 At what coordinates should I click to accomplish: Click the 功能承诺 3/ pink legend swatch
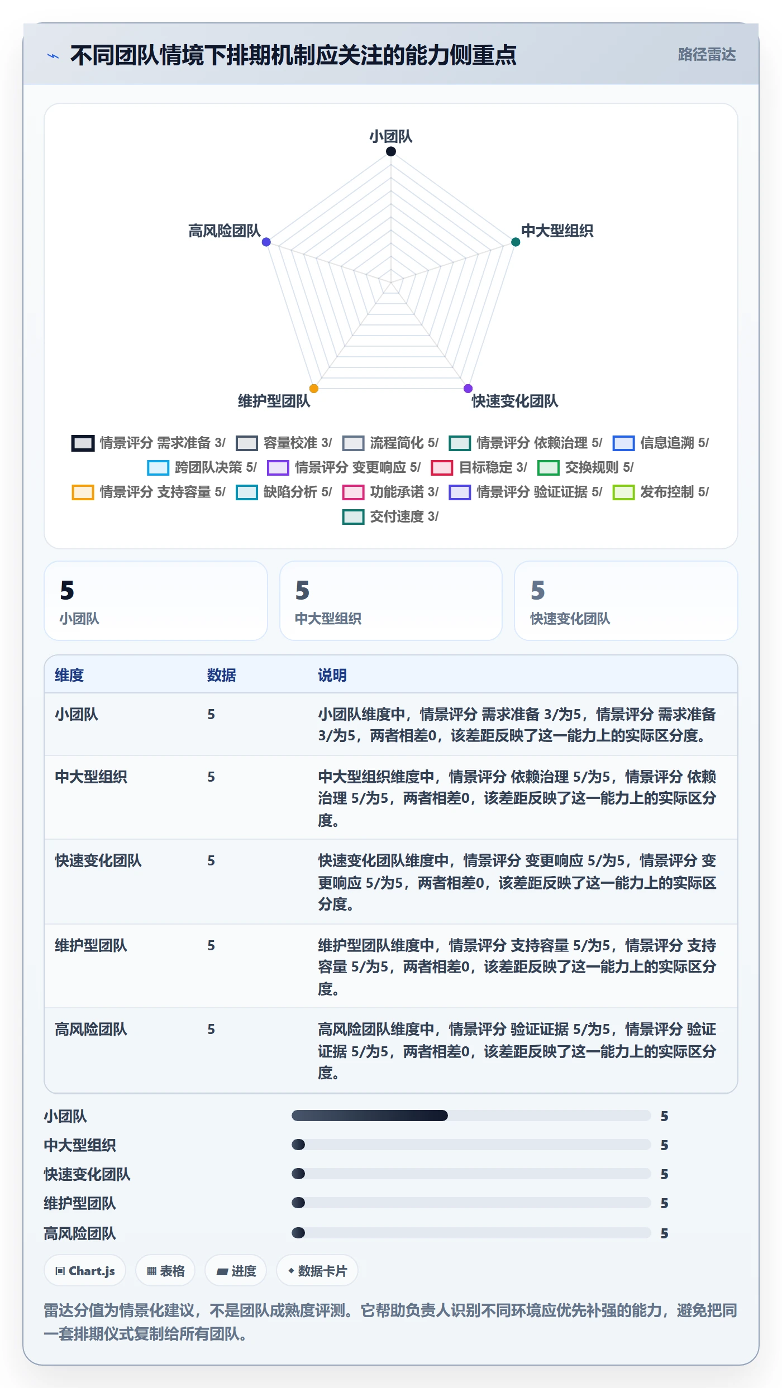(x=353, y=492)
